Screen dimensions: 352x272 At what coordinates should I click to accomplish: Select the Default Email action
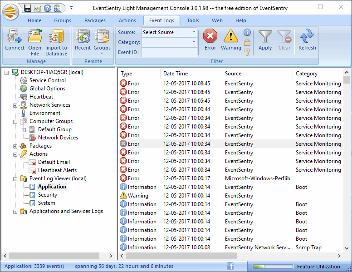(x=54, y=162)
